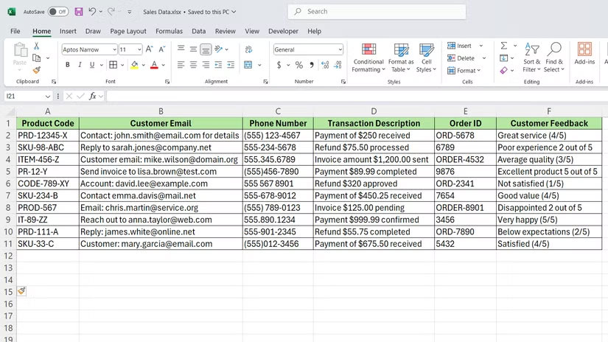
Task: Click the AutoSum sigma icon
Action: coord(504,46)
